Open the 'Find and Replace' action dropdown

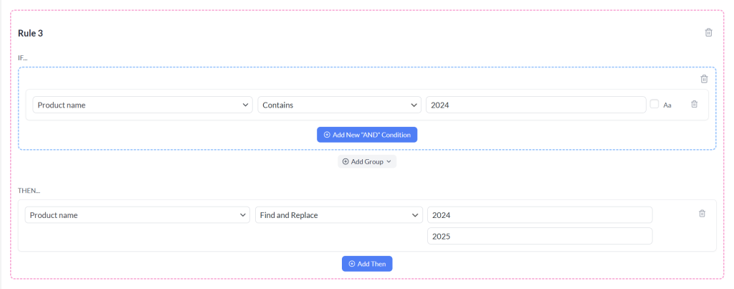click(x=339, y=215)
